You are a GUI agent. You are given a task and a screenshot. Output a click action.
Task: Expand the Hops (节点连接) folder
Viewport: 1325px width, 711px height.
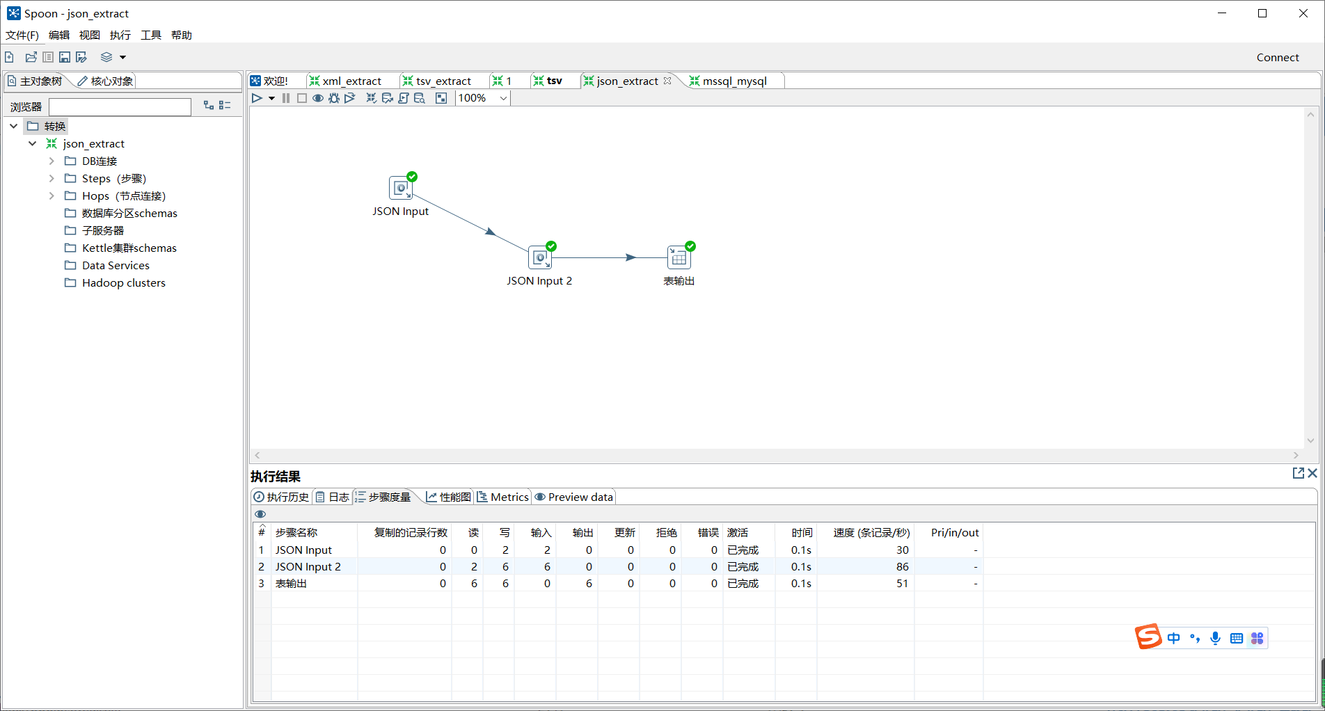pos(51,195)
